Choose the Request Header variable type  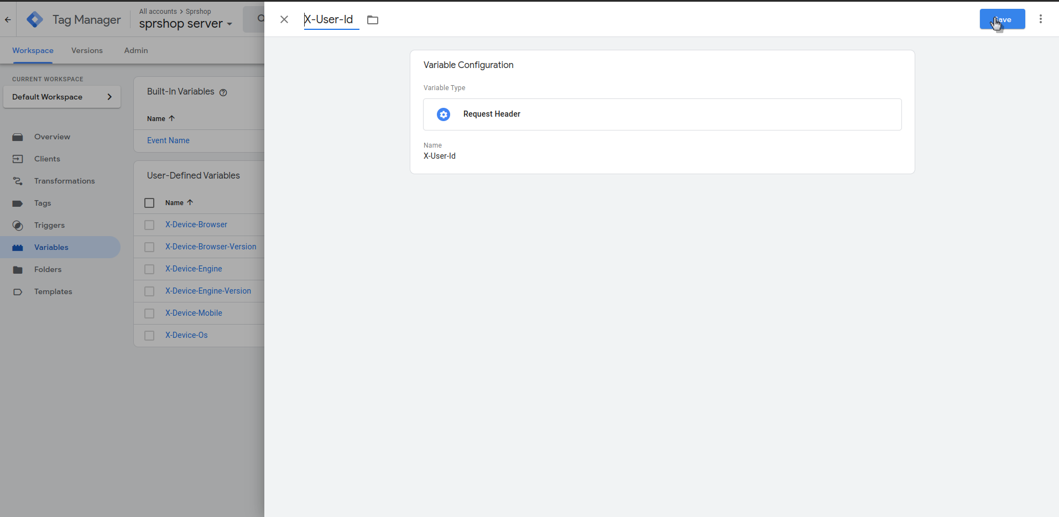point(662,114)
